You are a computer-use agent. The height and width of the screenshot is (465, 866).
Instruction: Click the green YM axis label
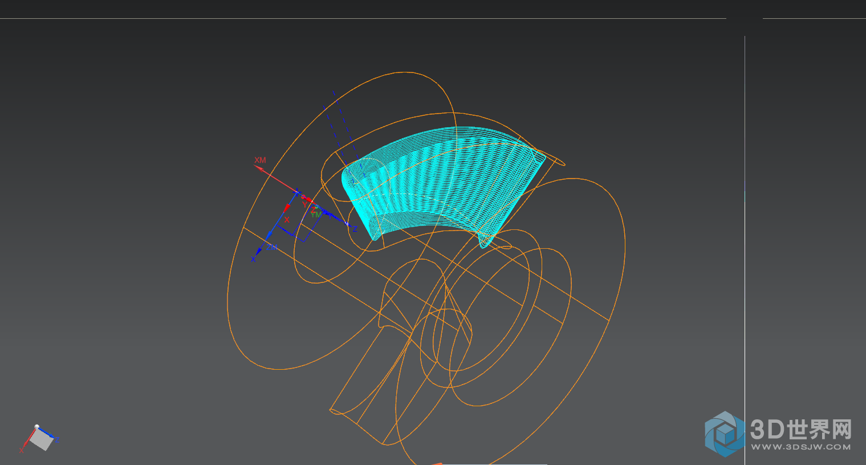315,215
